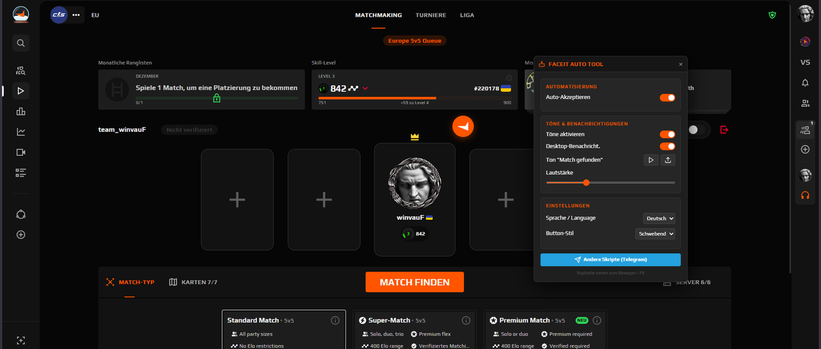Toggle Töne aktivieren switch

pyautogui.click(x=667, y=134)
